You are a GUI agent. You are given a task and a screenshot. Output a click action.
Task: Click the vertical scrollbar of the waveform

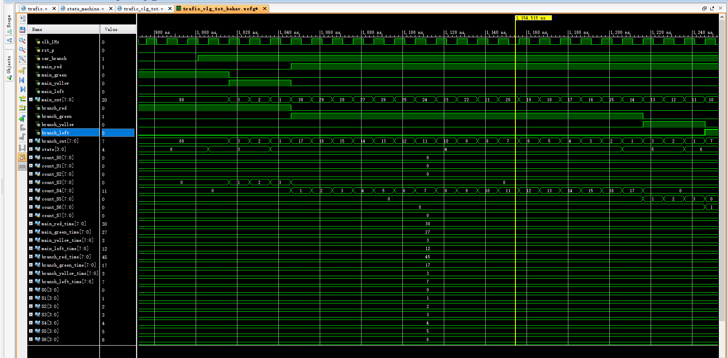(722, 169)
